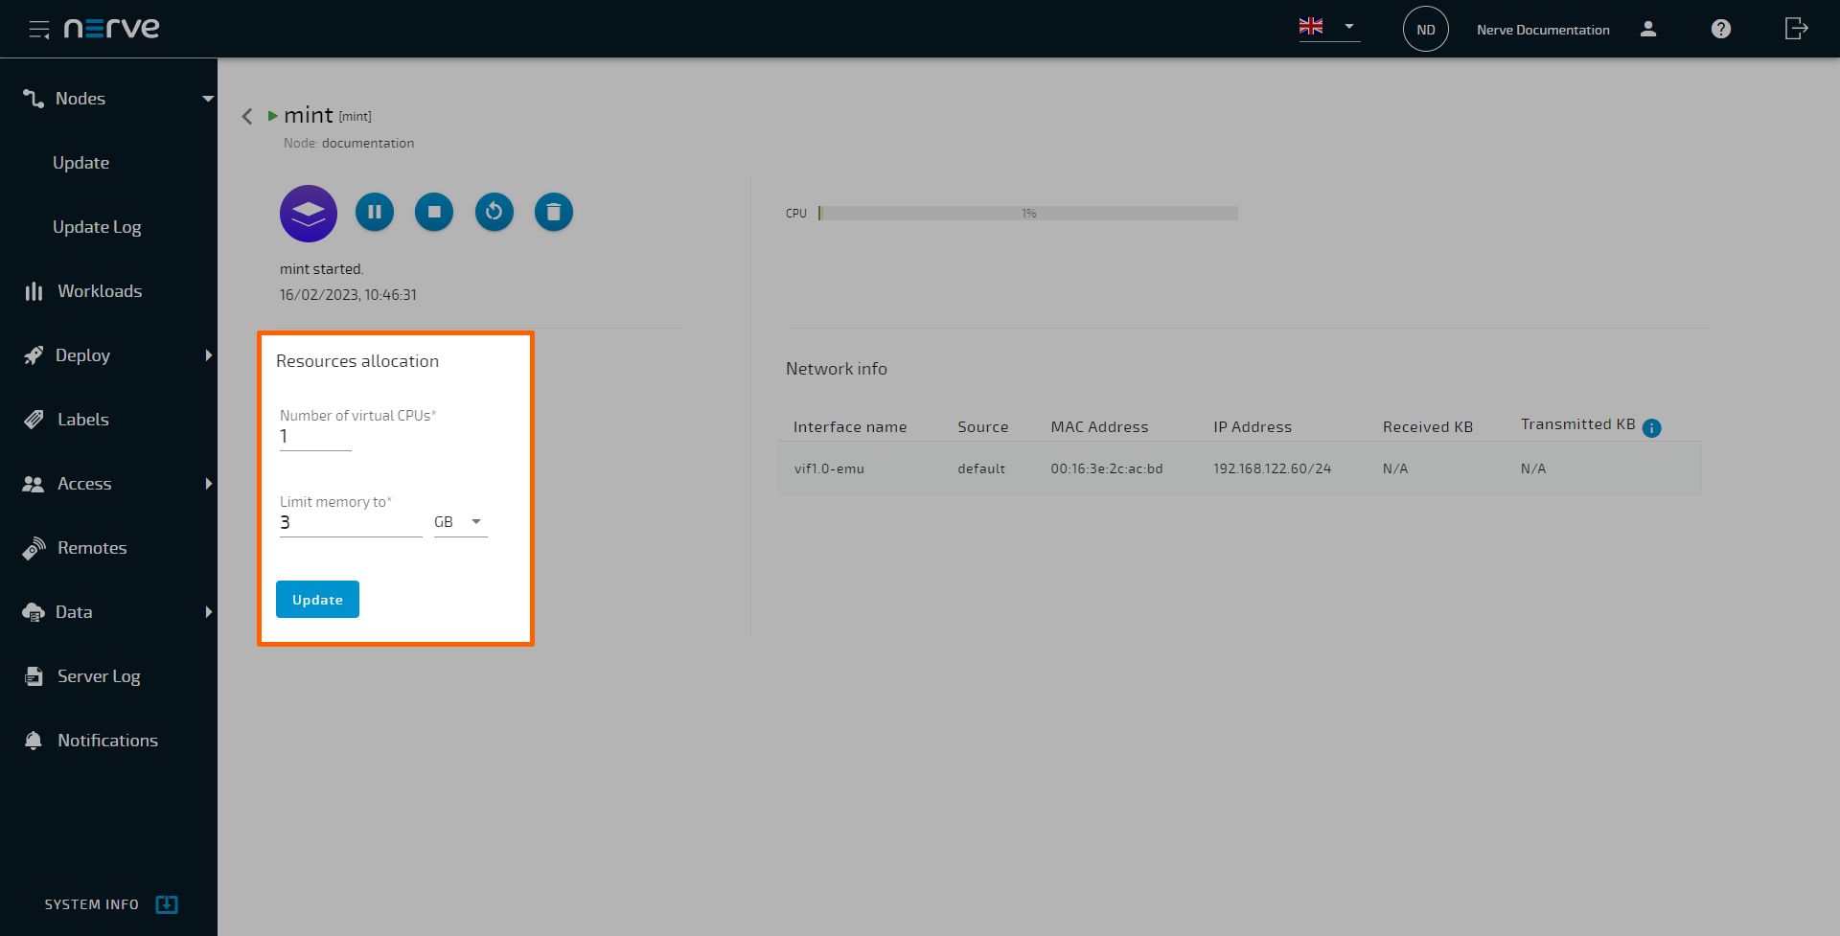Collapse the Nodes menu section
Screen dimensions: 1840x936
208,99
